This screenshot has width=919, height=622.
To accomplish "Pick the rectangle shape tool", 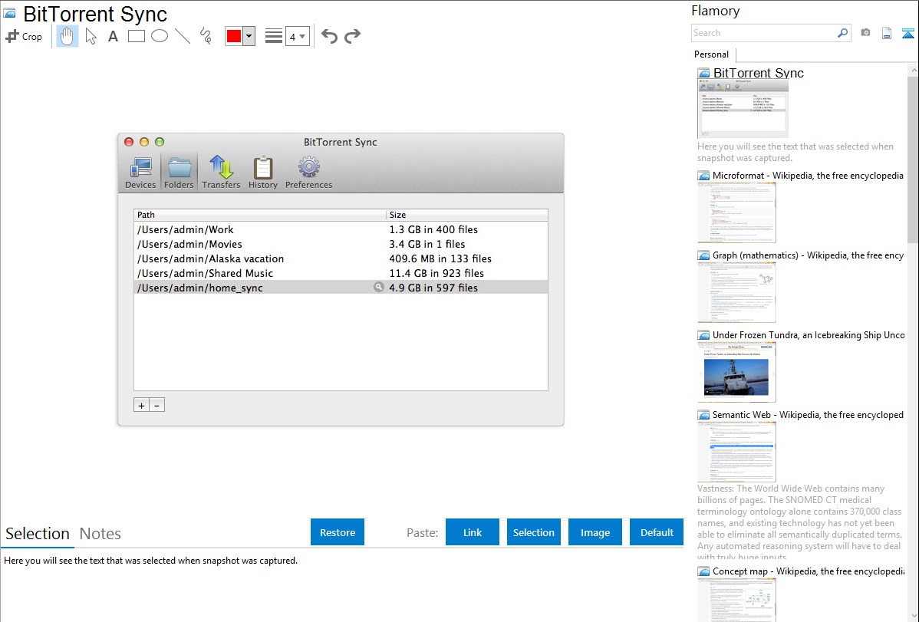I will 137,36.
